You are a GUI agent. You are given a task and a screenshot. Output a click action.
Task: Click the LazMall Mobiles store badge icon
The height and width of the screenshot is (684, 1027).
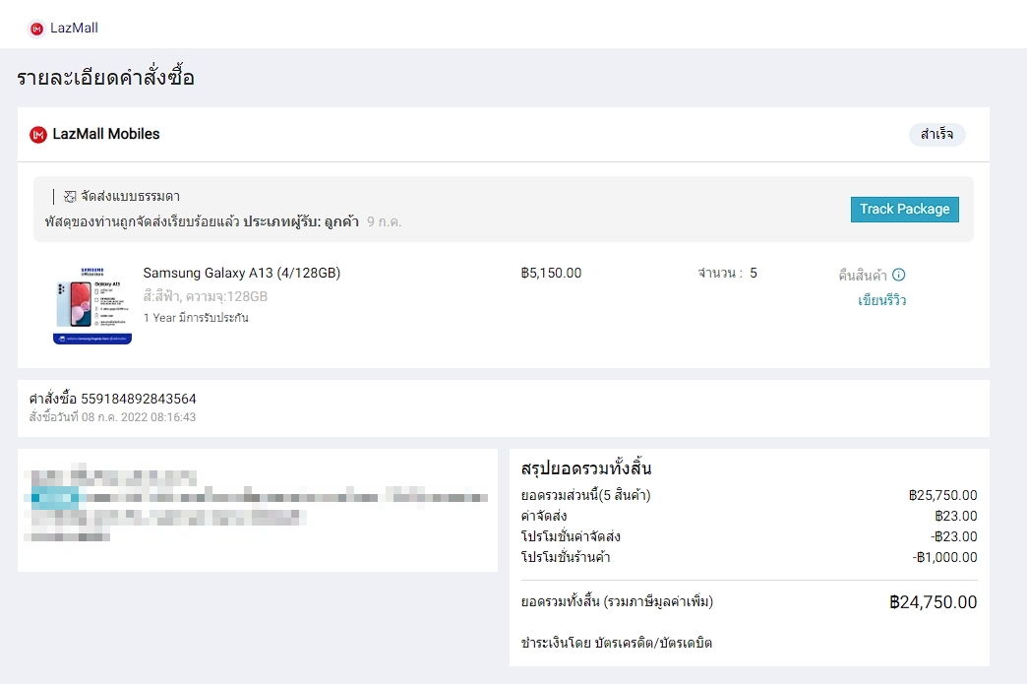pos(38,134)
